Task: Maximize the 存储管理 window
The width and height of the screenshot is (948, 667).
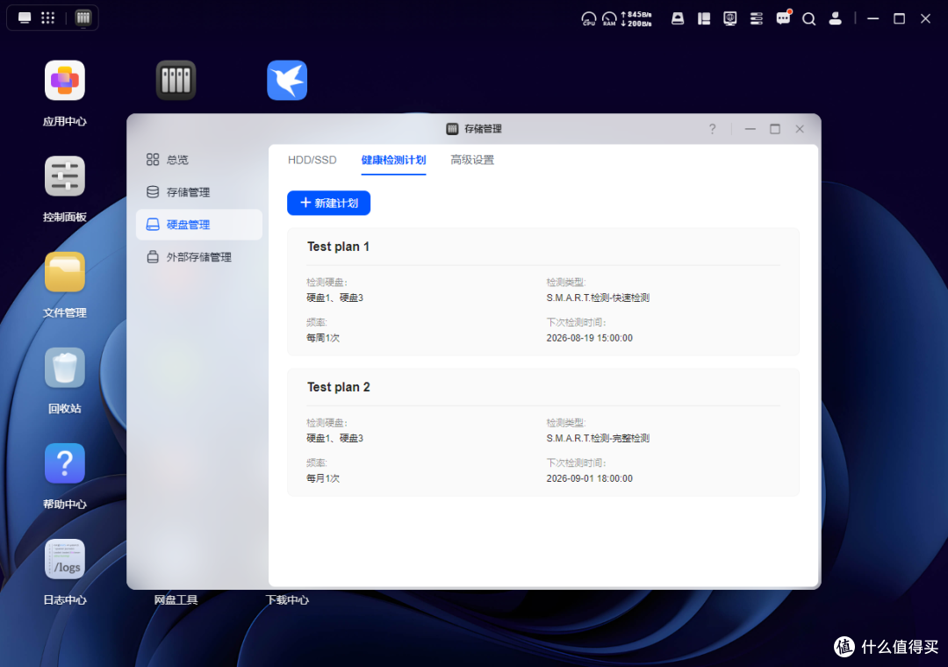Action: pos(775,129)
